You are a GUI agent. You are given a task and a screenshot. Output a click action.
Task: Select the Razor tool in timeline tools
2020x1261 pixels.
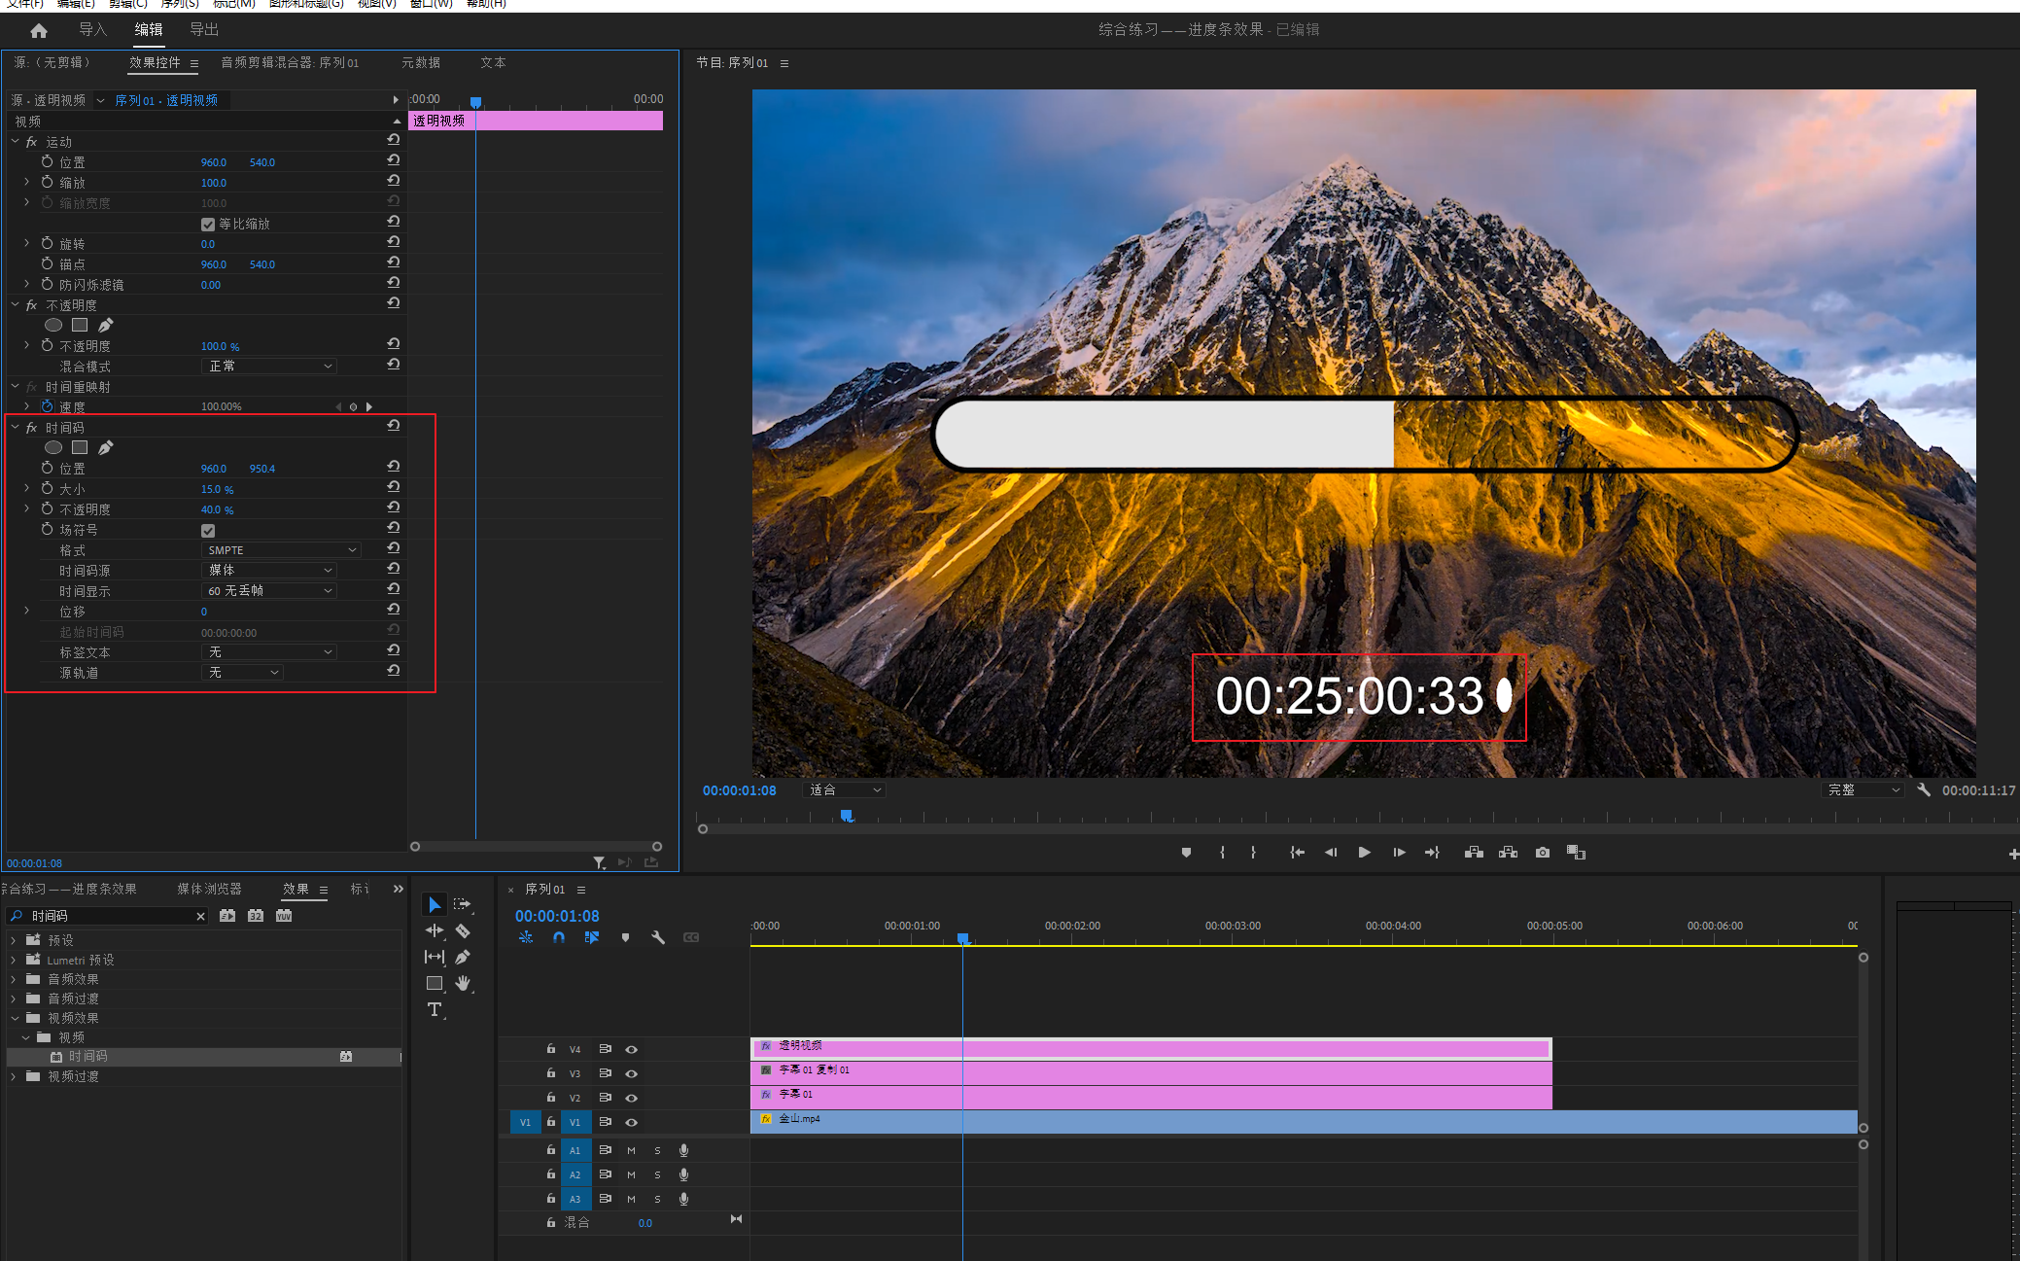pyautogui.click(x=463, y=931)
